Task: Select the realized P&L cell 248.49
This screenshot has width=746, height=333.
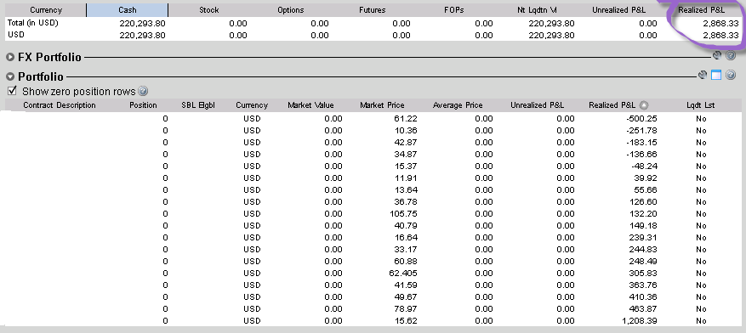Action: pyautogui.click(x=644, y=261)
